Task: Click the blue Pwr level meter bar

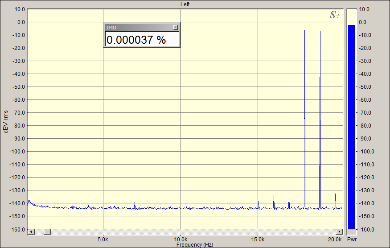Action: pyautogui.click(x=352, y=127)
